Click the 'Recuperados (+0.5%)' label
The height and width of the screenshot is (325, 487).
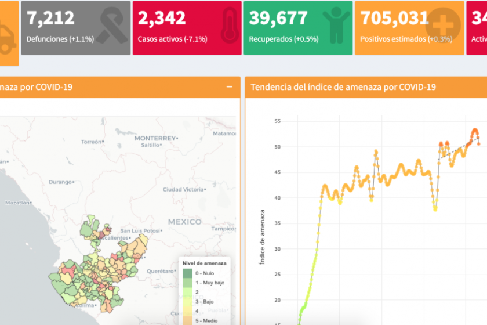(284, 39)
